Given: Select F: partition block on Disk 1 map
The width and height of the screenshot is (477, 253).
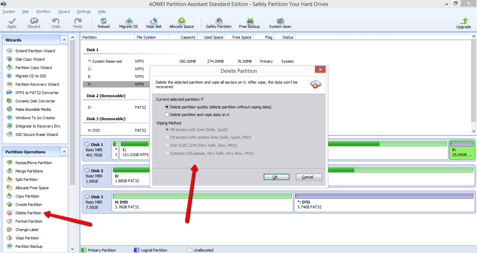Looking at the screenshot, I should tap(462, 150).
